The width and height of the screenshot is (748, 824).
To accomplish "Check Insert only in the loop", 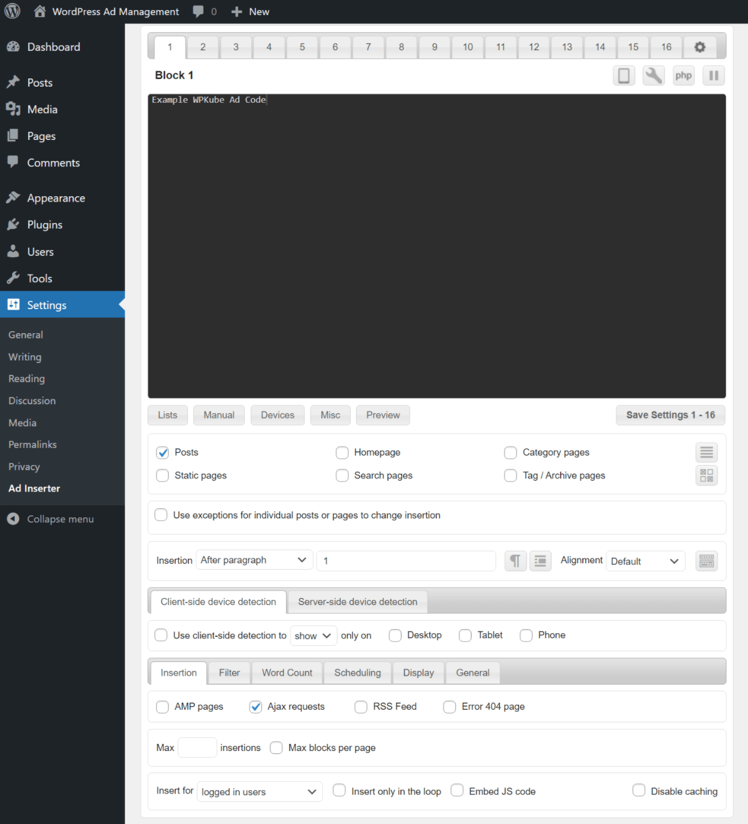I will (339, 791).
